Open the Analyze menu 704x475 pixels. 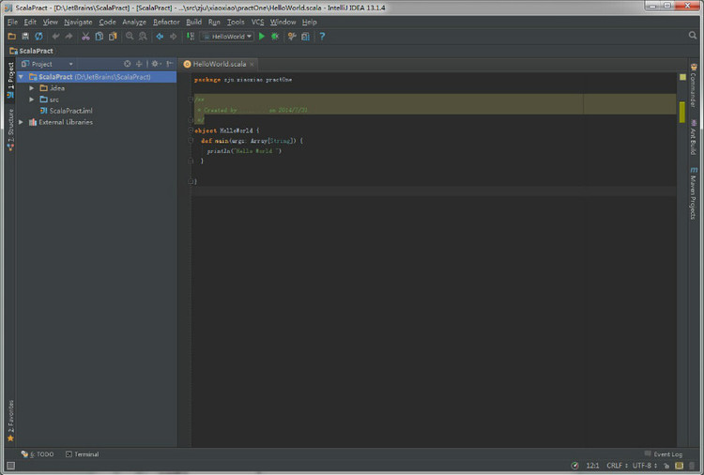click(x=134, y=22)
